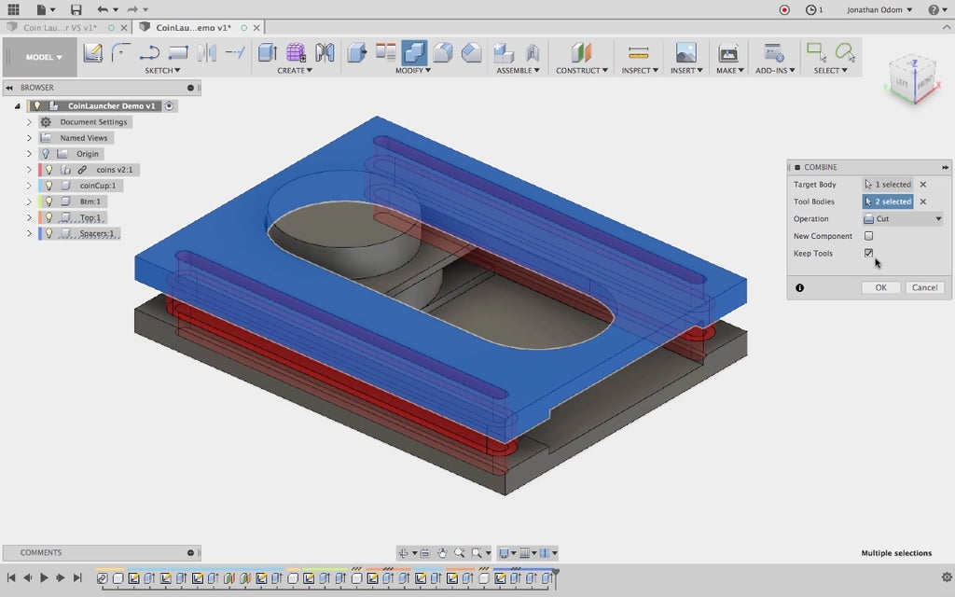Uncheck the Keep Tools checkbox
Image resolution: width=955 pixels, height=597 pixels.
click(868, 253)
